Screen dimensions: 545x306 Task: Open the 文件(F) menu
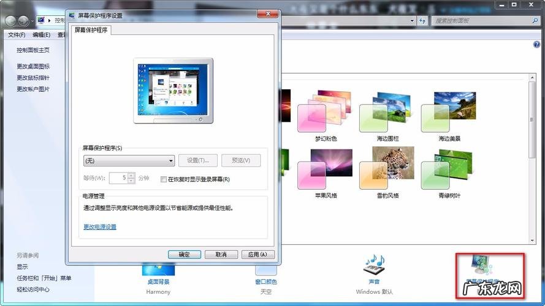pos(17,35)
